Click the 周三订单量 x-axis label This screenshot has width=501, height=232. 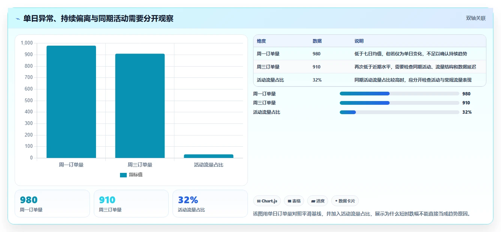[x=140, y=165]
